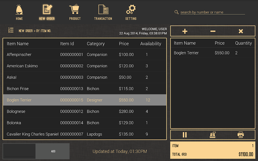Select Cavalier King Charles Spaniel item
258x161 pixels.
tap(33, 134)
